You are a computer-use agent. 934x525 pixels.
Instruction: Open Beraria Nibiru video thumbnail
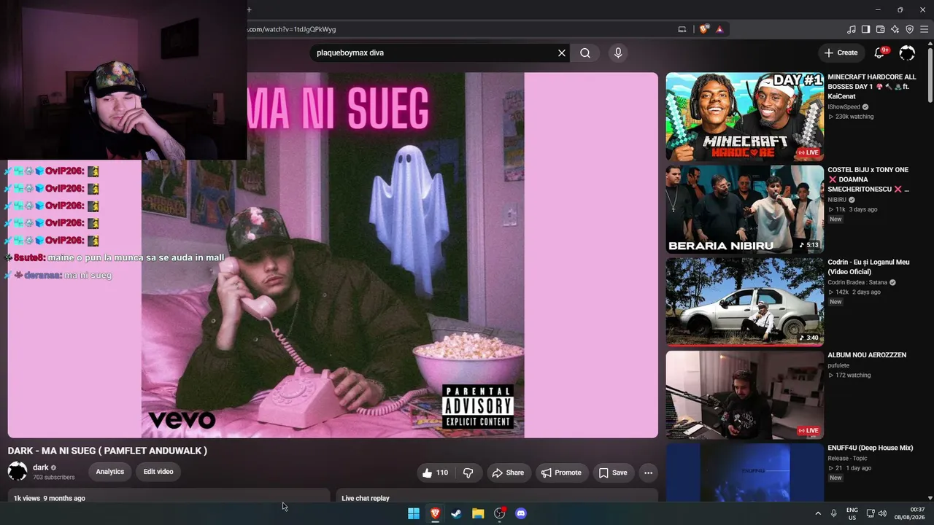click(744, 209)
